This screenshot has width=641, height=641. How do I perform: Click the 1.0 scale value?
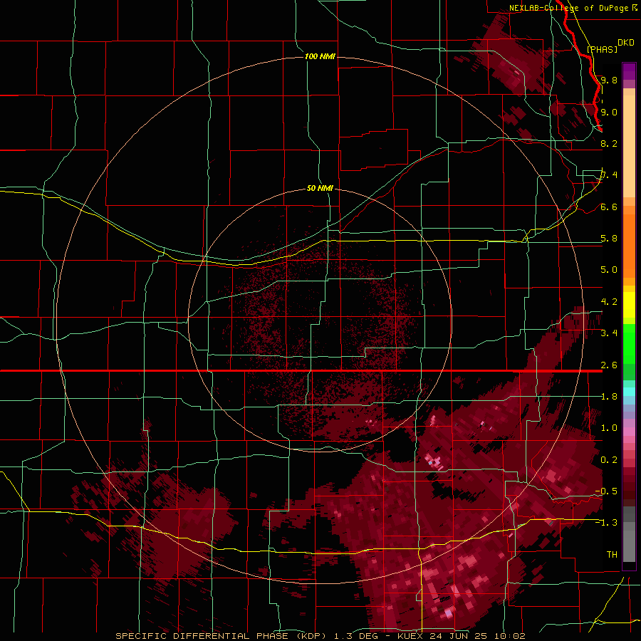pyautogui.click(x=609, y=428)
